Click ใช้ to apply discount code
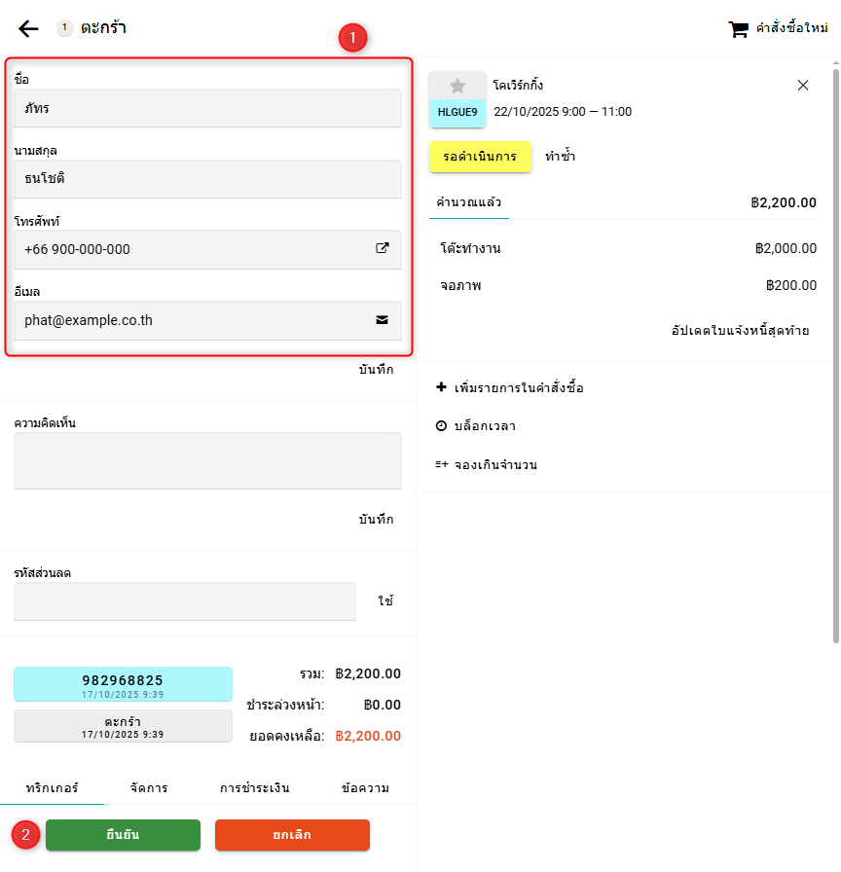 click(385, 601)
